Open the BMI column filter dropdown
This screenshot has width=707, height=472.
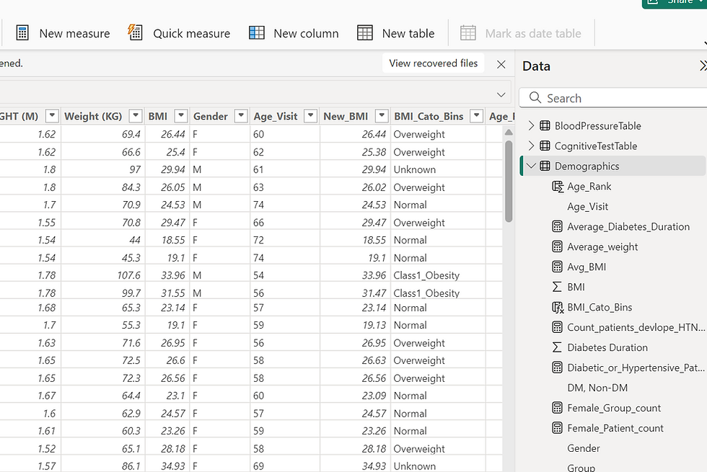(x=181, y=116)
